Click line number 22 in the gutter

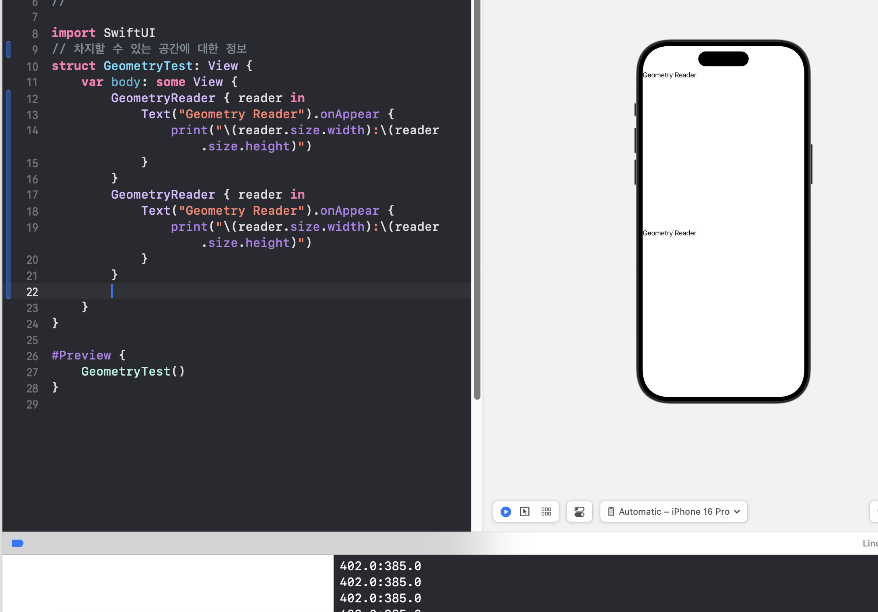coord(32,292)
